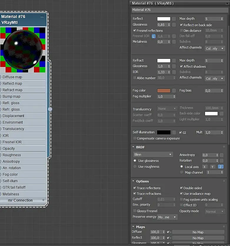Grab the Maps rollout drag handle
Viewport: 230px width, 246px height.
pyautogui.click(x=224, y=226)
